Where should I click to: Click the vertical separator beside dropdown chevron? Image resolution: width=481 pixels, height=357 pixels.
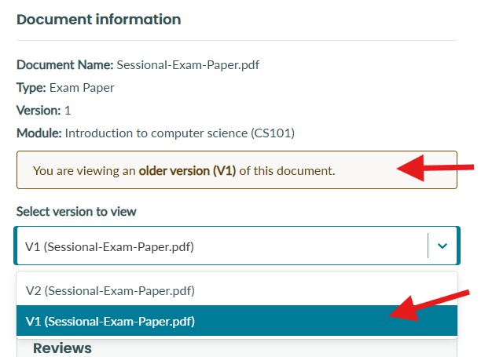(428, 246)
